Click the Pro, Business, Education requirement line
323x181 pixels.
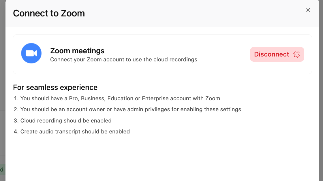tap(120, 99)
